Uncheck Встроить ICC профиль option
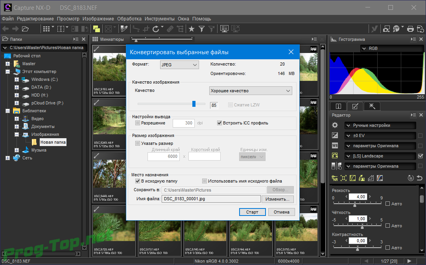Screen dimensions: 426x265 pos(219,123)
